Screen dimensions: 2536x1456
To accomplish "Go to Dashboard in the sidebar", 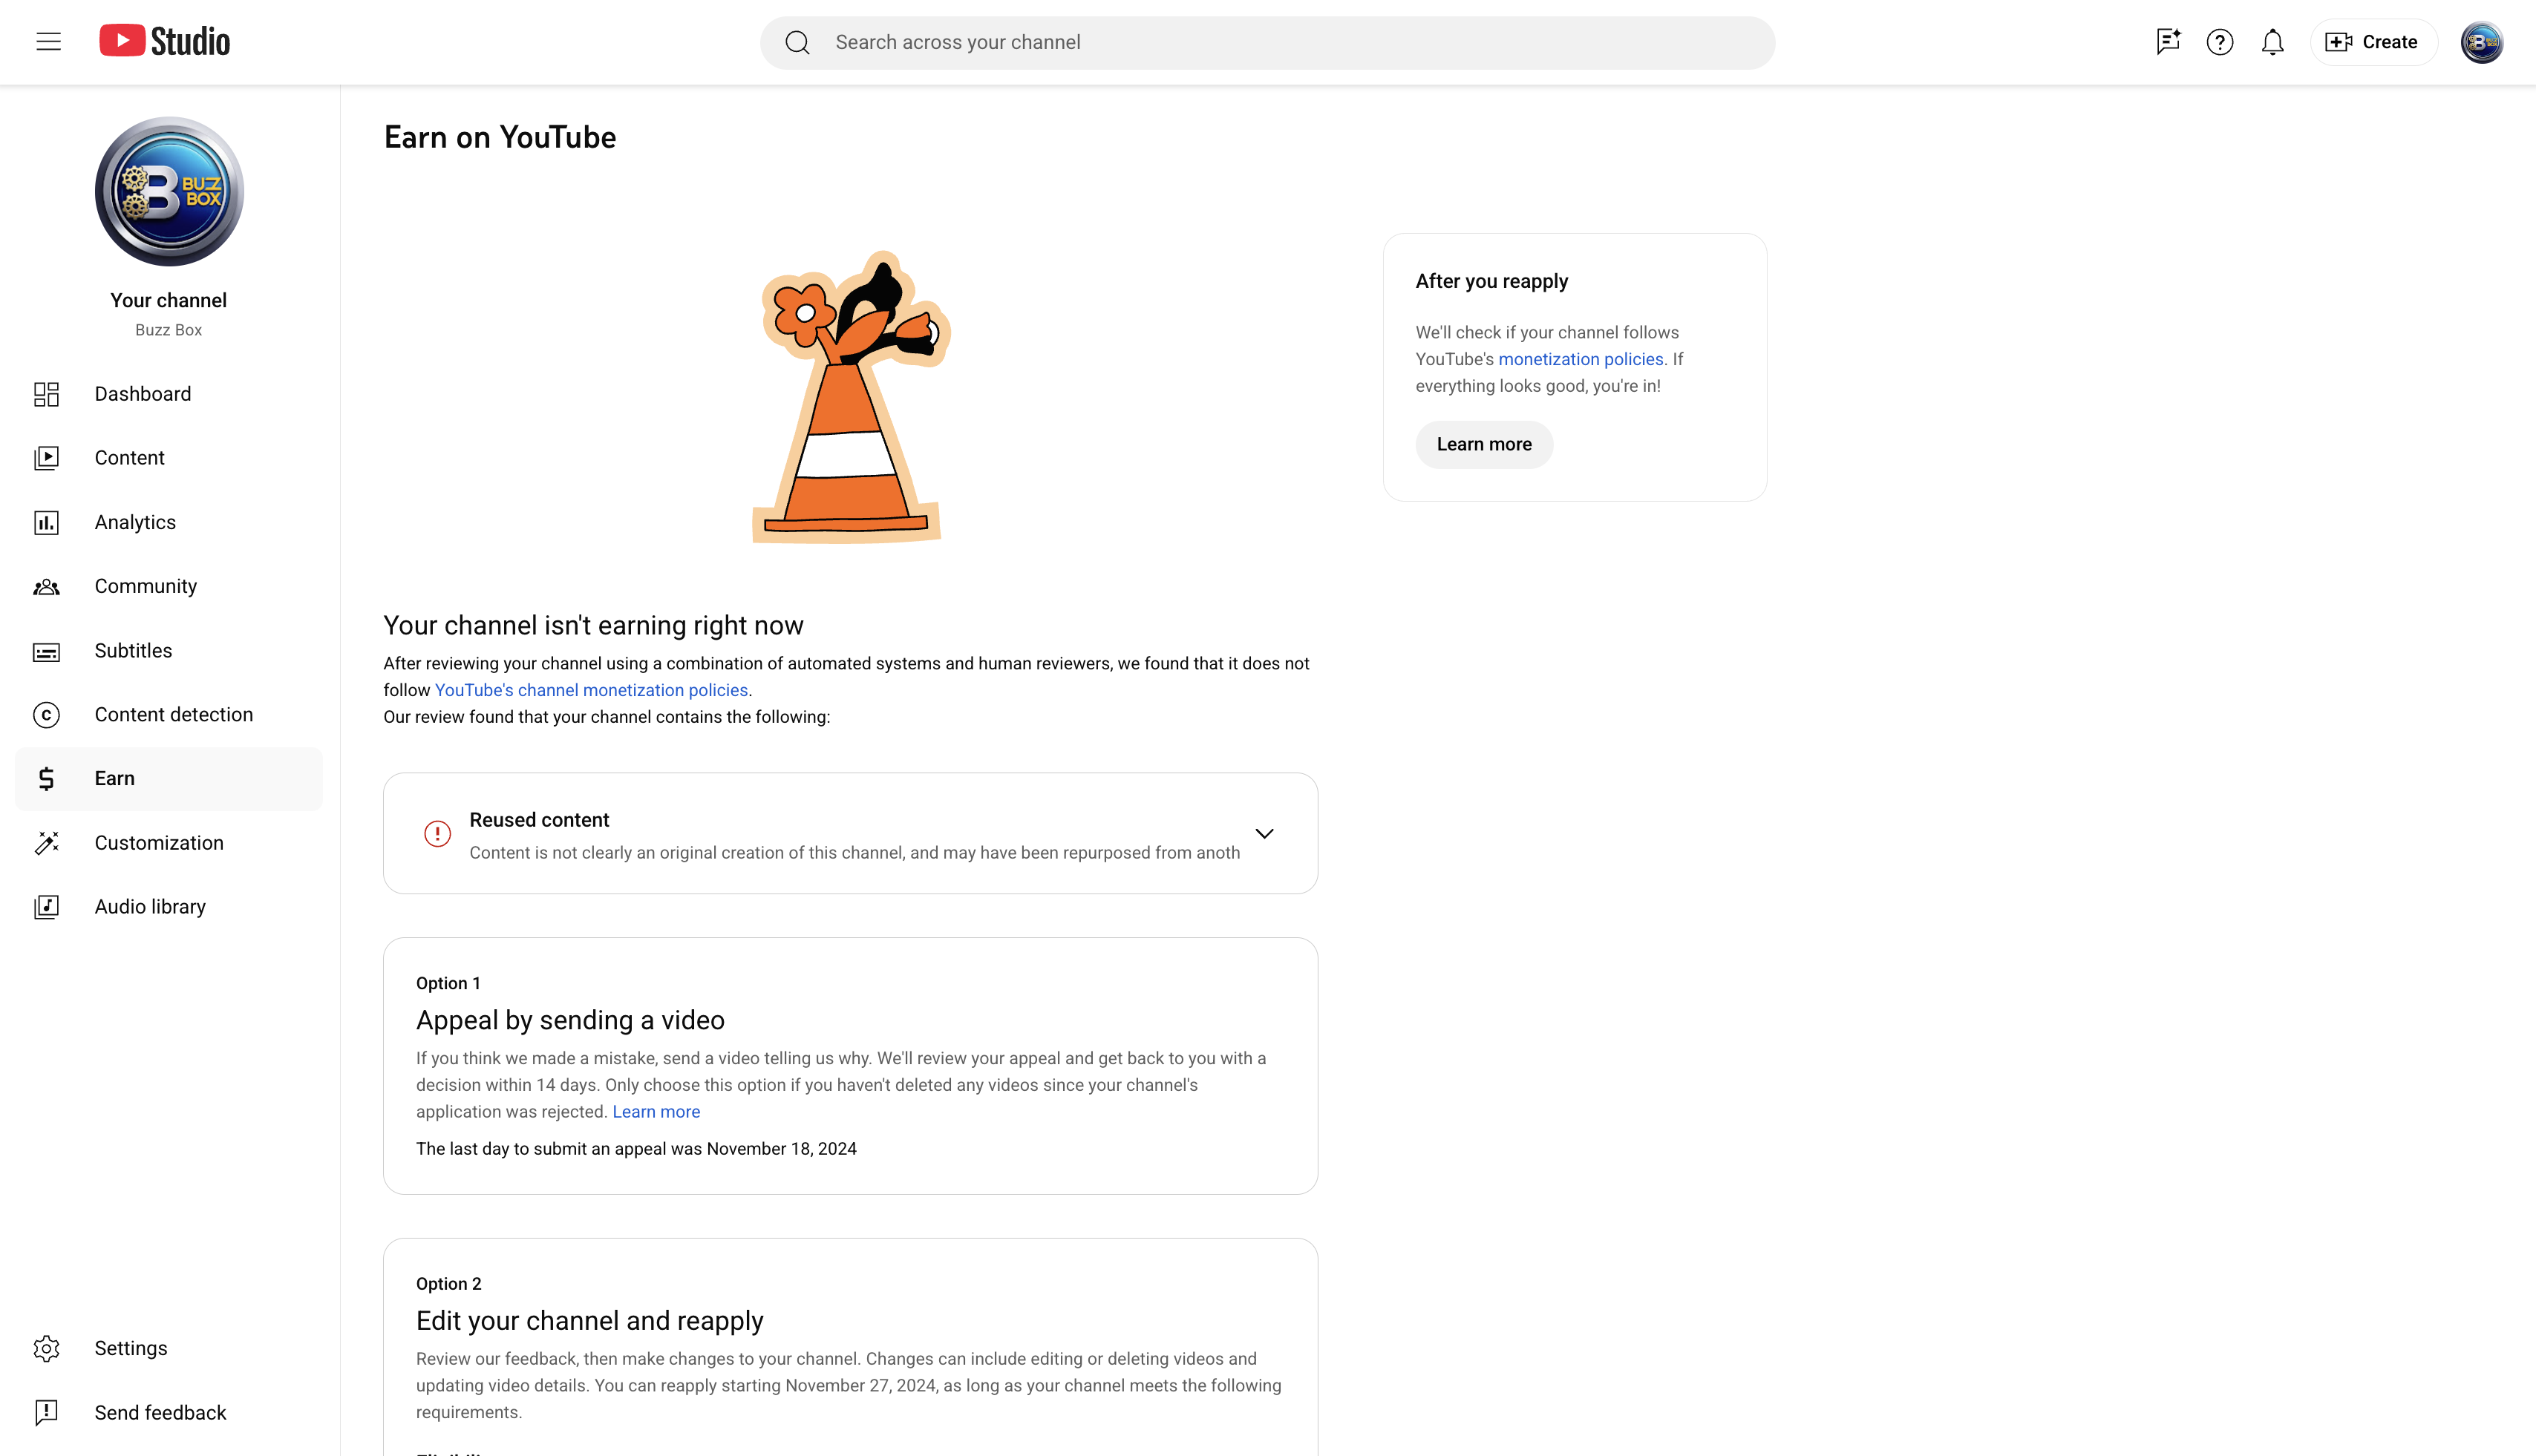I will click(168, 394).
